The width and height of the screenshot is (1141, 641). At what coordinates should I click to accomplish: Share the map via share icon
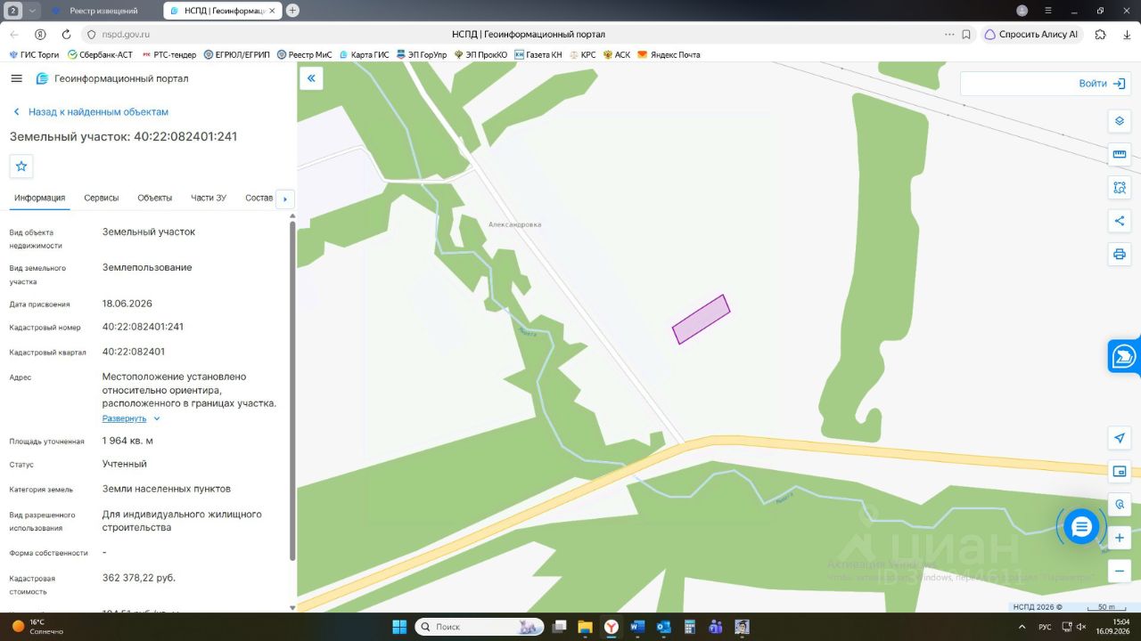[x=1120, y=221]
